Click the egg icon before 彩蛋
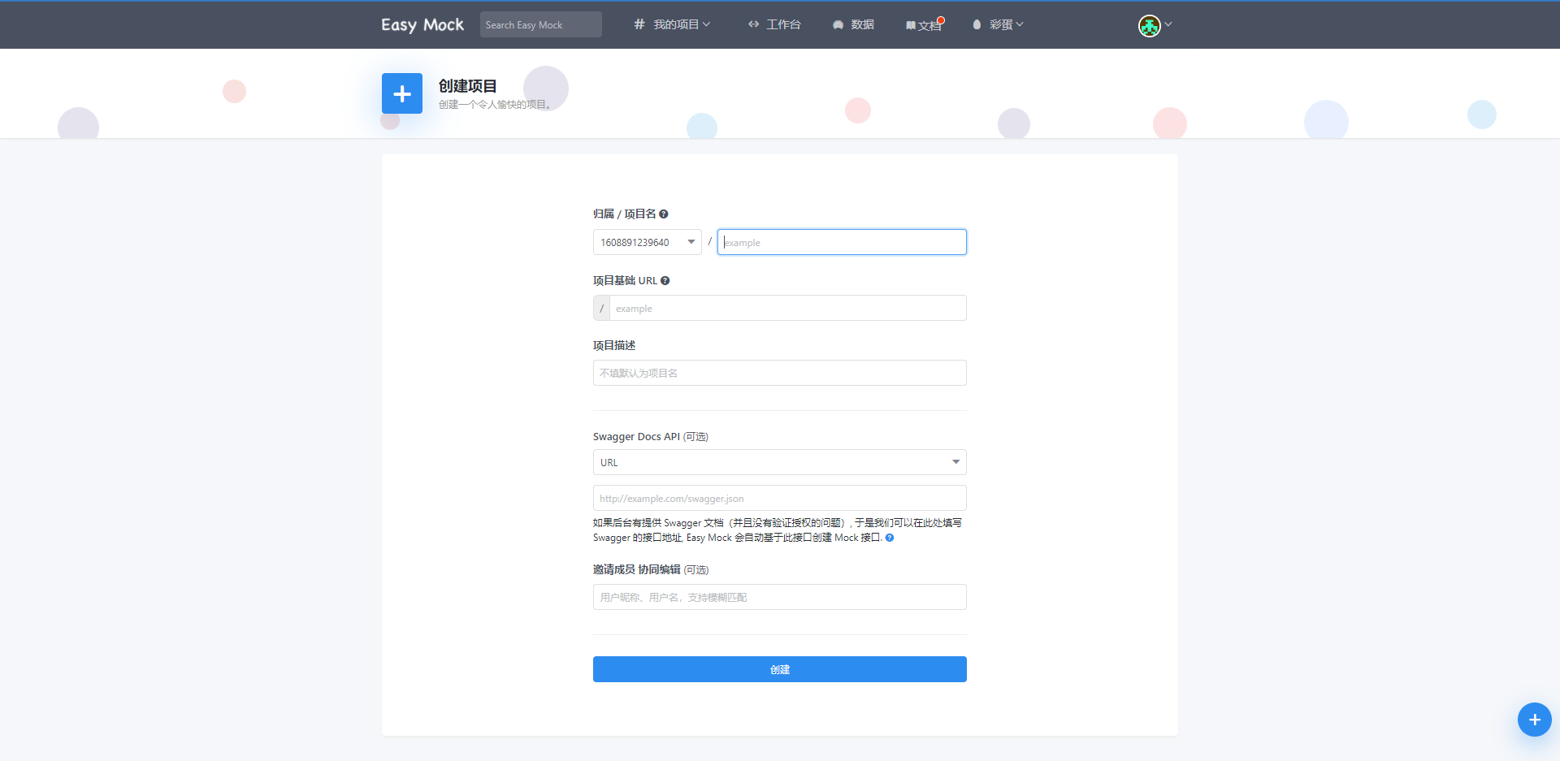Image resolution: width=1560 pixels, height=761 pixels. pos(977,24)
